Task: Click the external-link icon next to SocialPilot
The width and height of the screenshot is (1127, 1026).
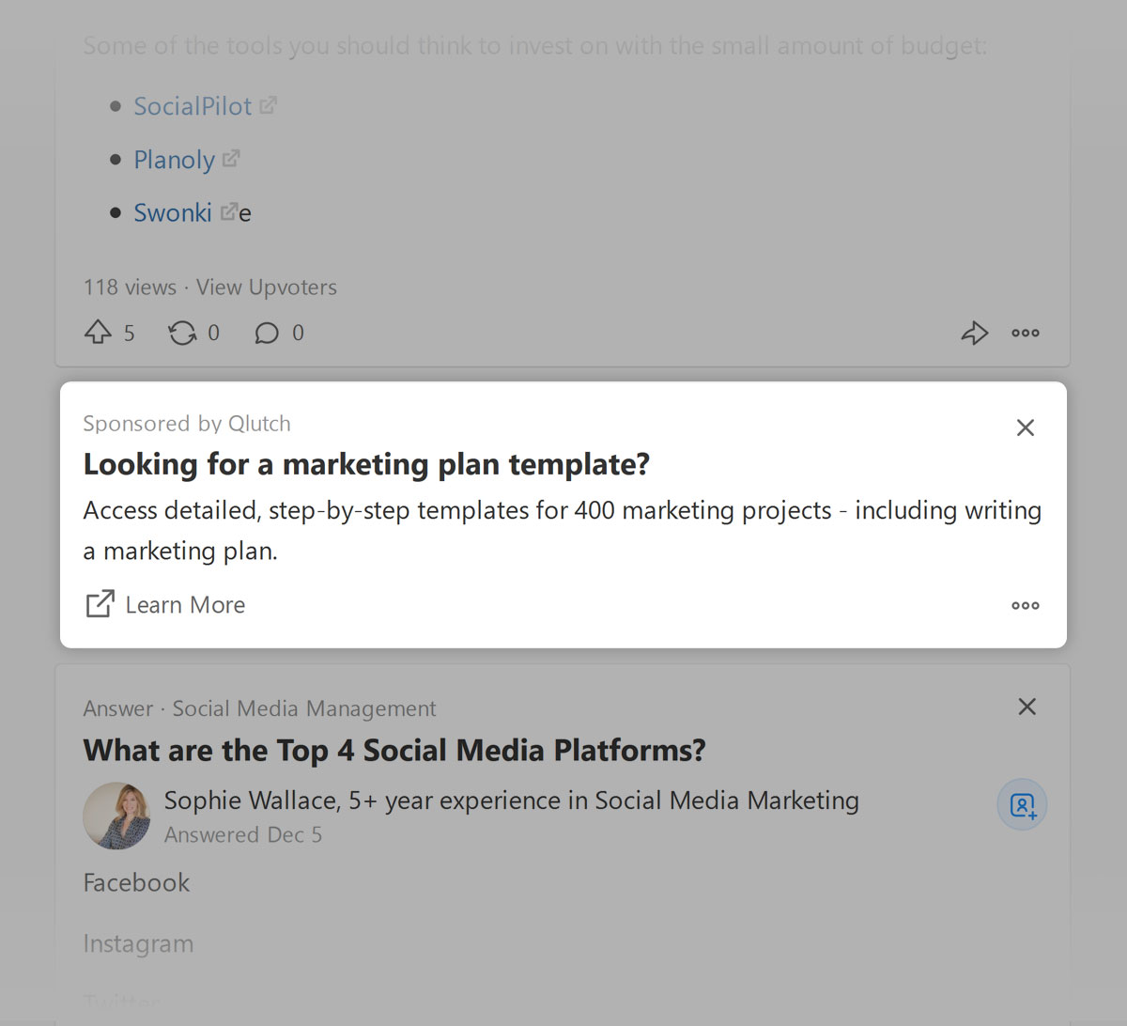Action: pyautogui.click(x=268, y=105)
